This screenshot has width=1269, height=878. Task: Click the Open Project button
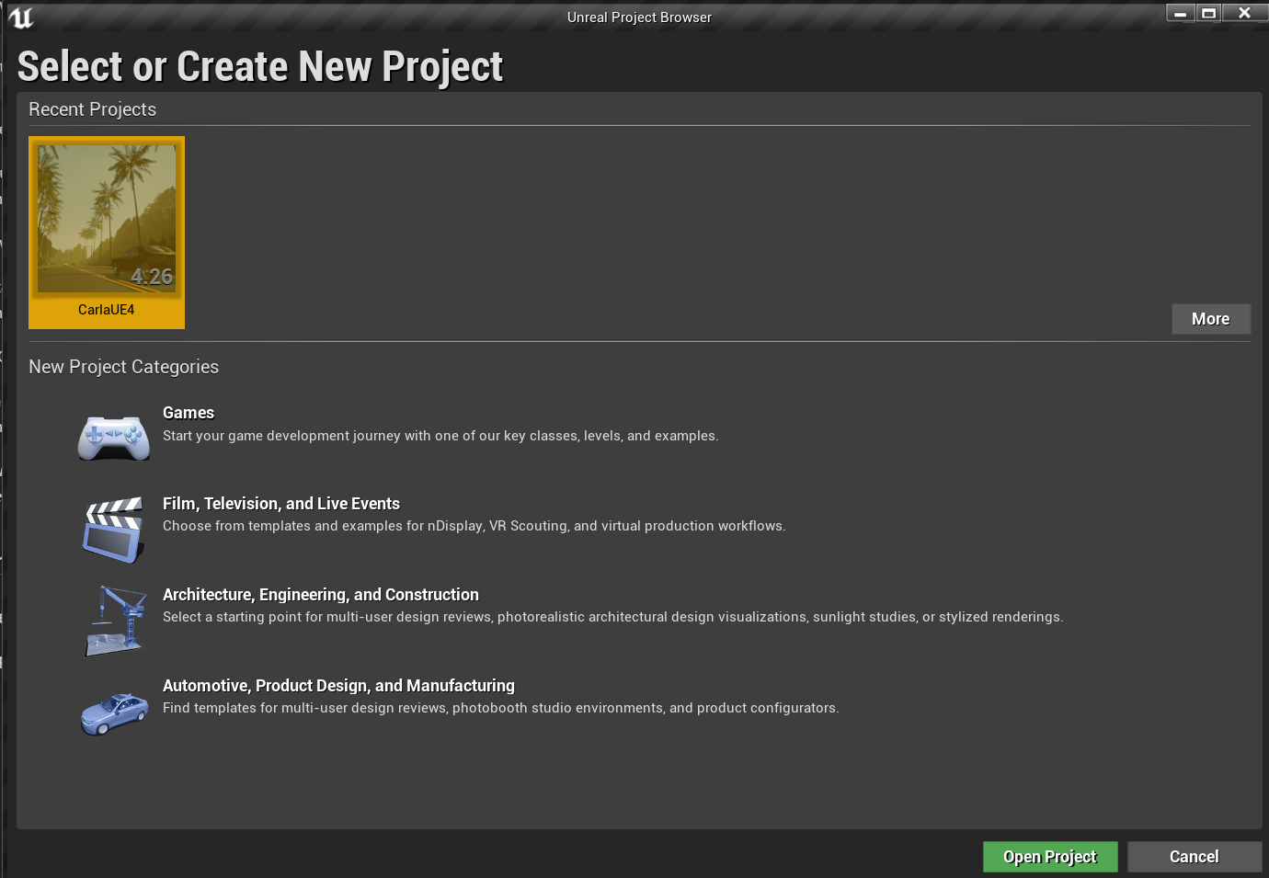1050,857
